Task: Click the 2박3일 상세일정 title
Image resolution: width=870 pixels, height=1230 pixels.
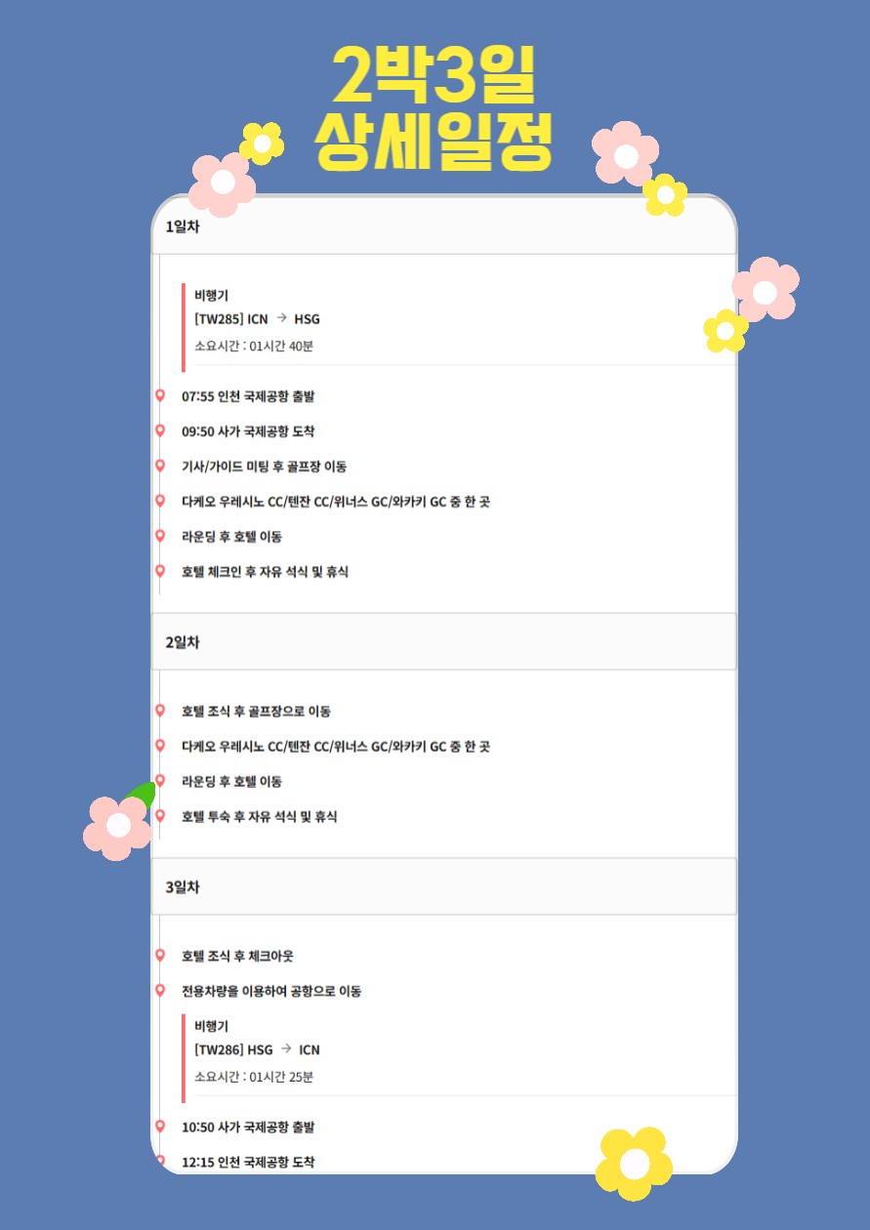Action: (434, 109)
